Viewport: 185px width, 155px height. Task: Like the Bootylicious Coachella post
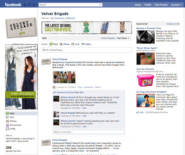80,87
